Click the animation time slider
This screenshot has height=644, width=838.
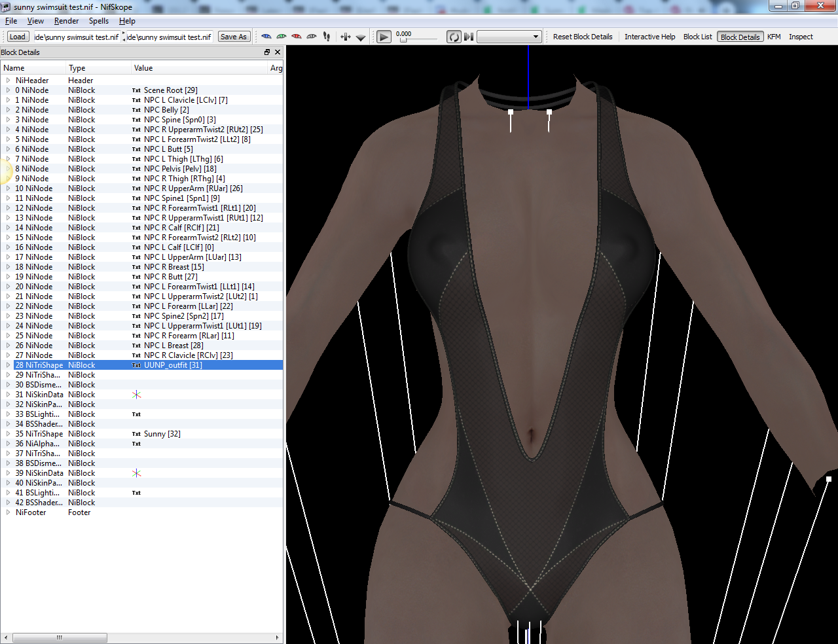419,40
